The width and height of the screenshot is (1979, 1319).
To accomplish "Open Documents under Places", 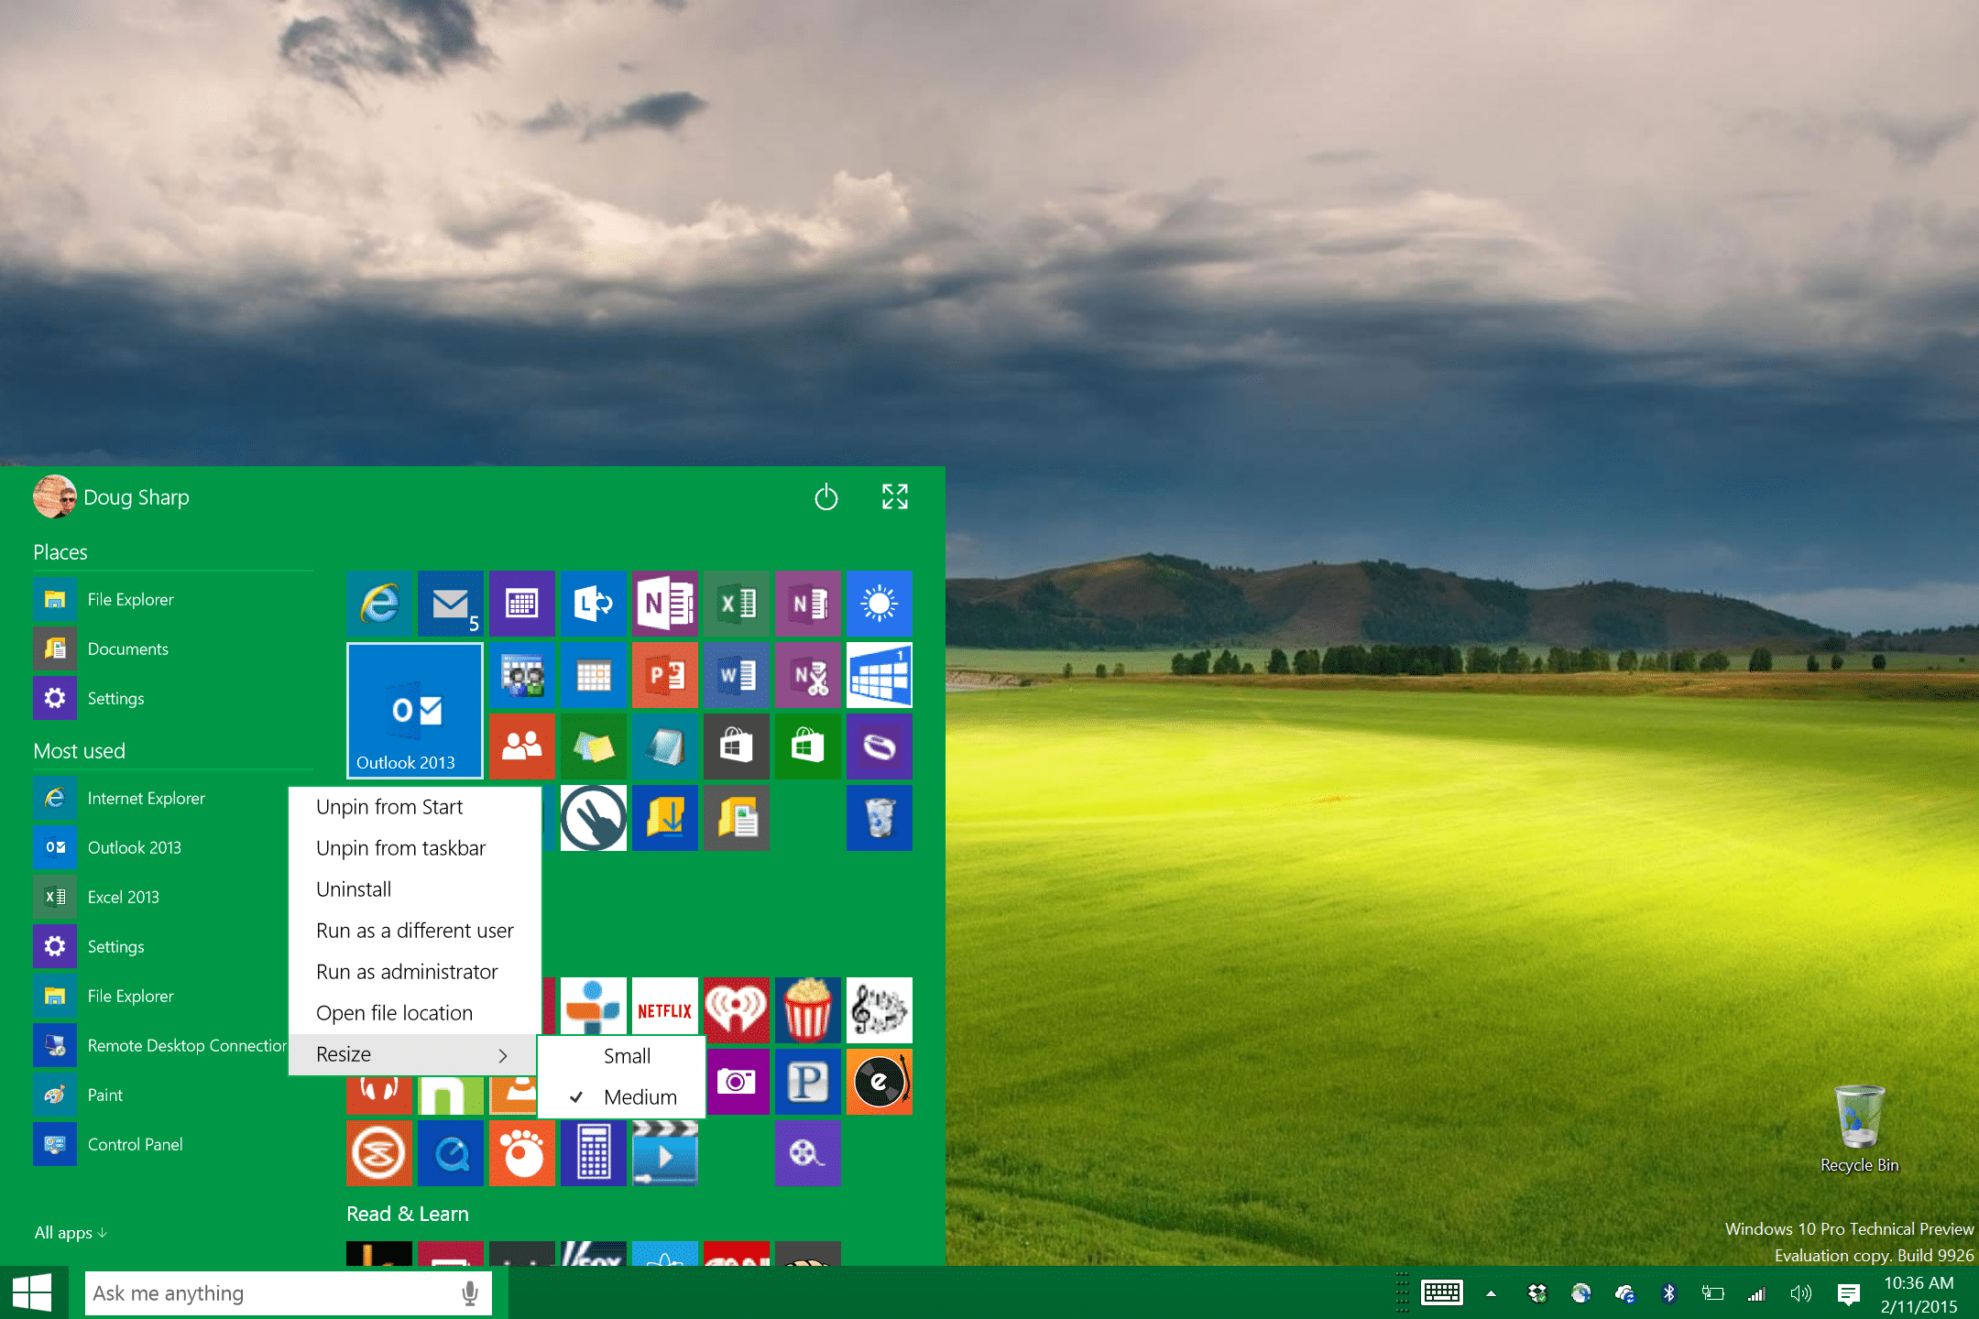I will (x=172, y=649).
